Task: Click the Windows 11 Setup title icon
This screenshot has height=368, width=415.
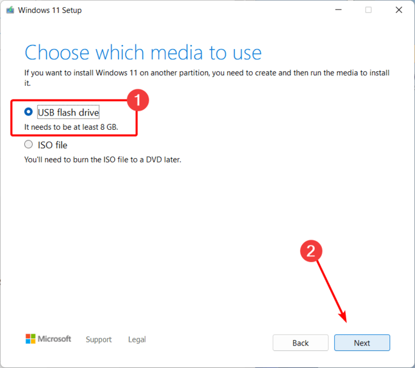Action: point(10,10)
